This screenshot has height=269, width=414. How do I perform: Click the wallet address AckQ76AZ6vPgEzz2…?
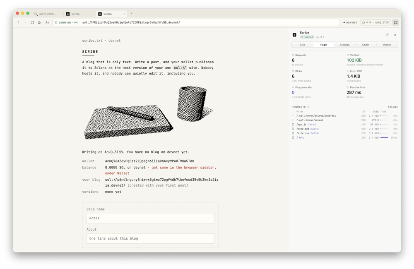[x=149, y=161]
